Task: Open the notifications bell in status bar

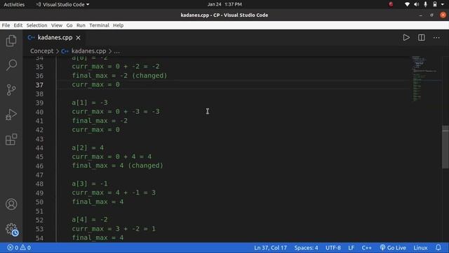Action: [x=438, y=247]
